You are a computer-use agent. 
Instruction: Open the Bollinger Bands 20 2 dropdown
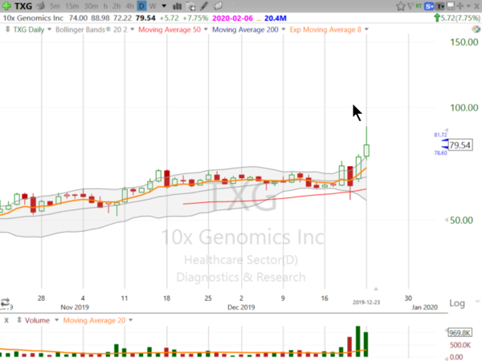[x=133, y=30]
